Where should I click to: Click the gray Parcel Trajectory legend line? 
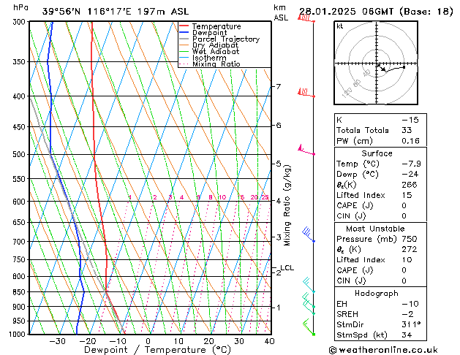[184, 39]
